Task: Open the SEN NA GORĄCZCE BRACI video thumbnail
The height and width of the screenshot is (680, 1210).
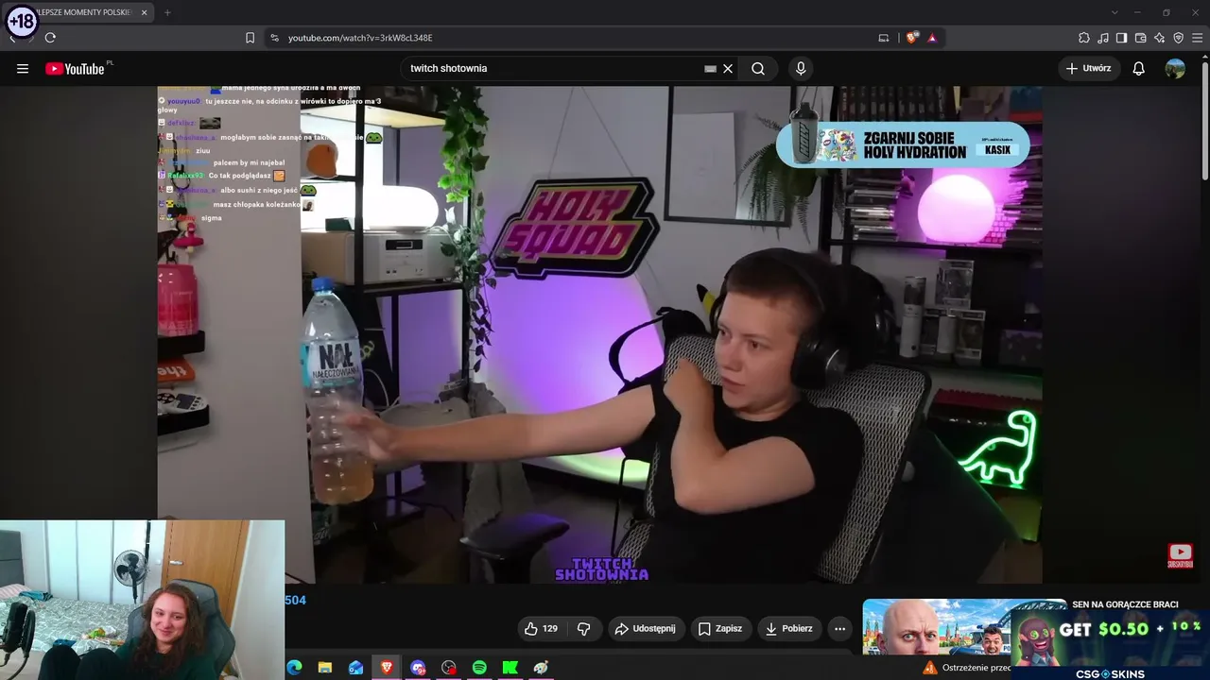Action: coord(964,627)
